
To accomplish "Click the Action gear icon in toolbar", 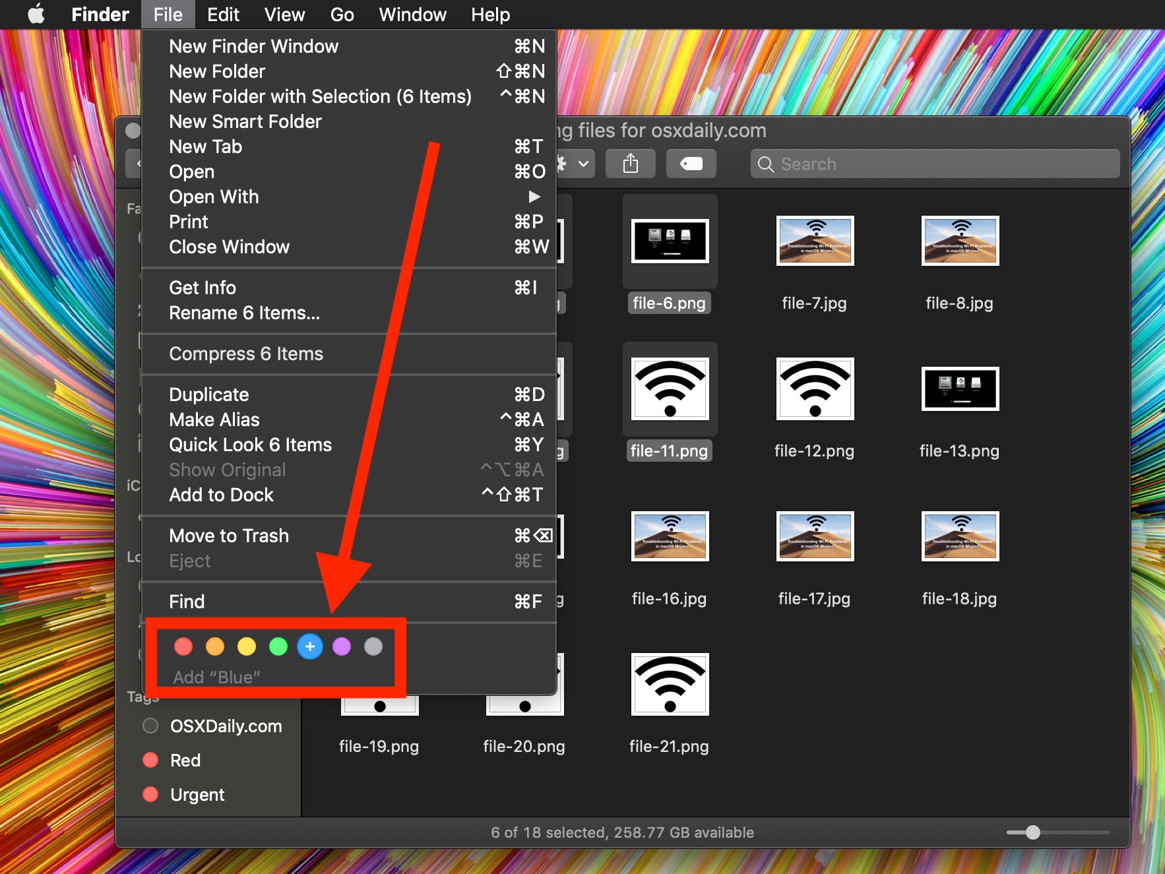I will (x=562, y=164).
